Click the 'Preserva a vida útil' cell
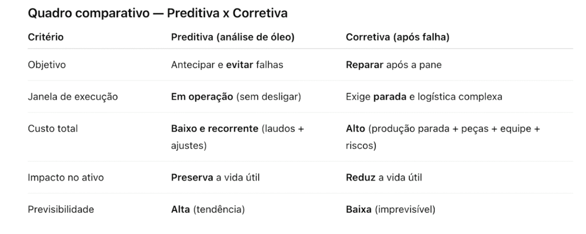Viewport: 586px width, 234px height. [216, 177]
